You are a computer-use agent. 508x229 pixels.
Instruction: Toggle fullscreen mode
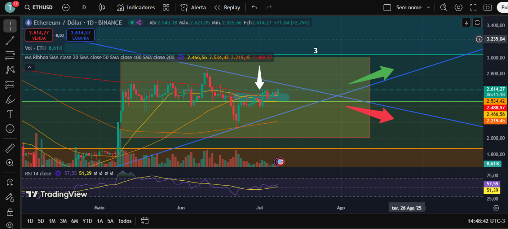tap(473, 8)
